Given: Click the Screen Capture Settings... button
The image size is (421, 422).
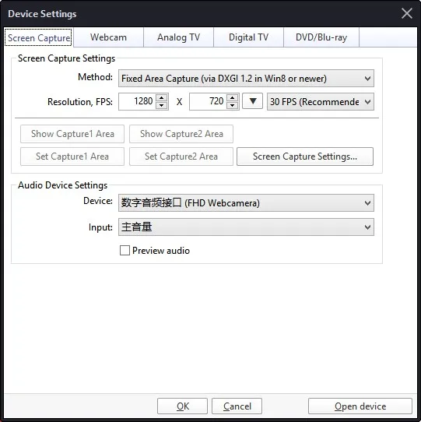Looking at the screenshot, I should 305,156.
